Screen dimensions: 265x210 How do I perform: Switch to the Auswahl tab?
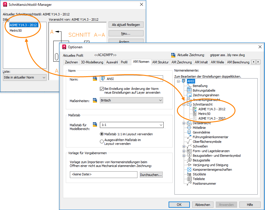[112, 62]
